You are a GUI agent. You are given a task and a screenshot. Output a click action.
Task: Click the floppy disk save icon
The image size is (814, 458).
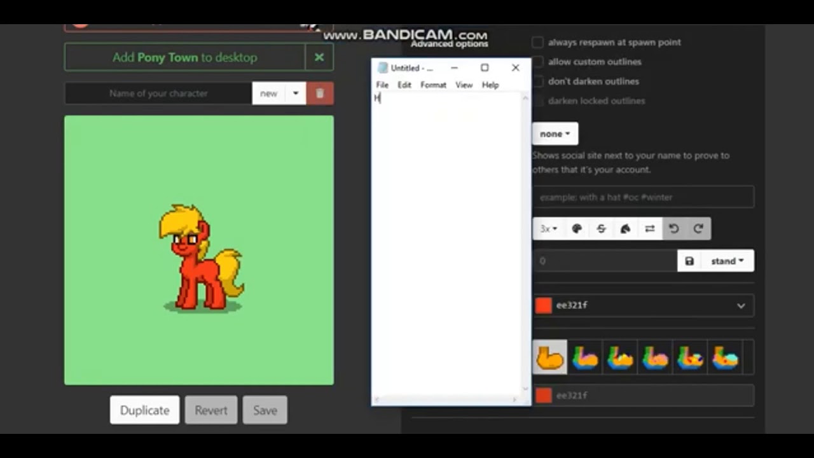[689, 261]
